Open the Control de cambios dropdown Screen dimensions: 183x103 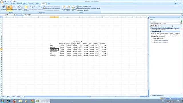click(x=83, y=10)
